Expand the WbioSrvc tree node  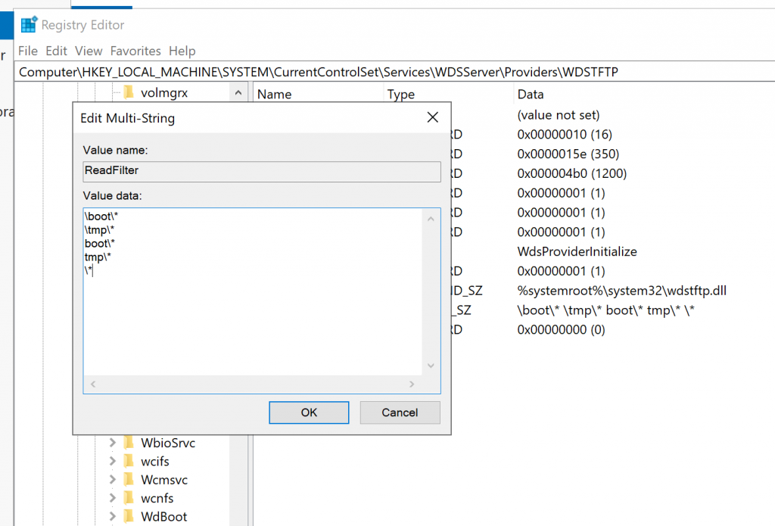(x=112, y=443)
